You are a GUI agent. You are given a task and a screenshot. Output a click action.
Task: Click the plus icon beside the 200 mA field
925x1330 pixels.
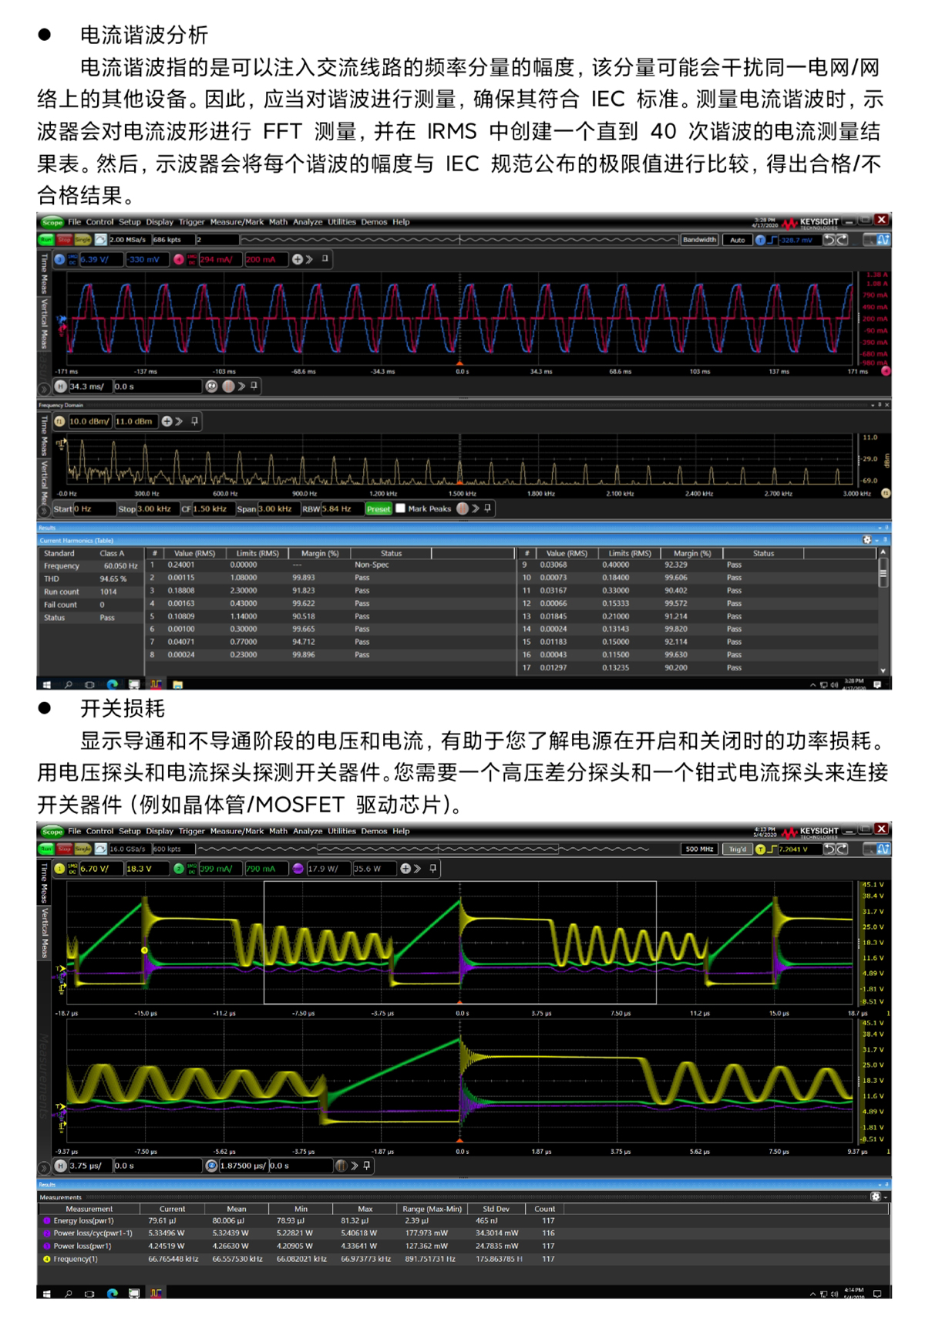pyautogui.click(x=298, y=259)
